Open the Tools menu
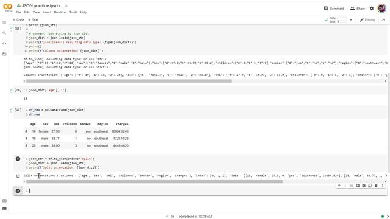390x219 pixels. pyautogui.click(x=73, y=12)
